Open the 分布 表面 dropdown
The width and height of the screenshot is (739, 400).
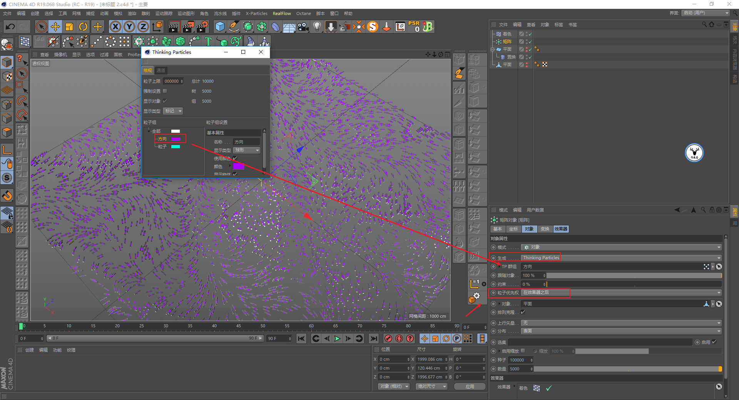(621, 331)
